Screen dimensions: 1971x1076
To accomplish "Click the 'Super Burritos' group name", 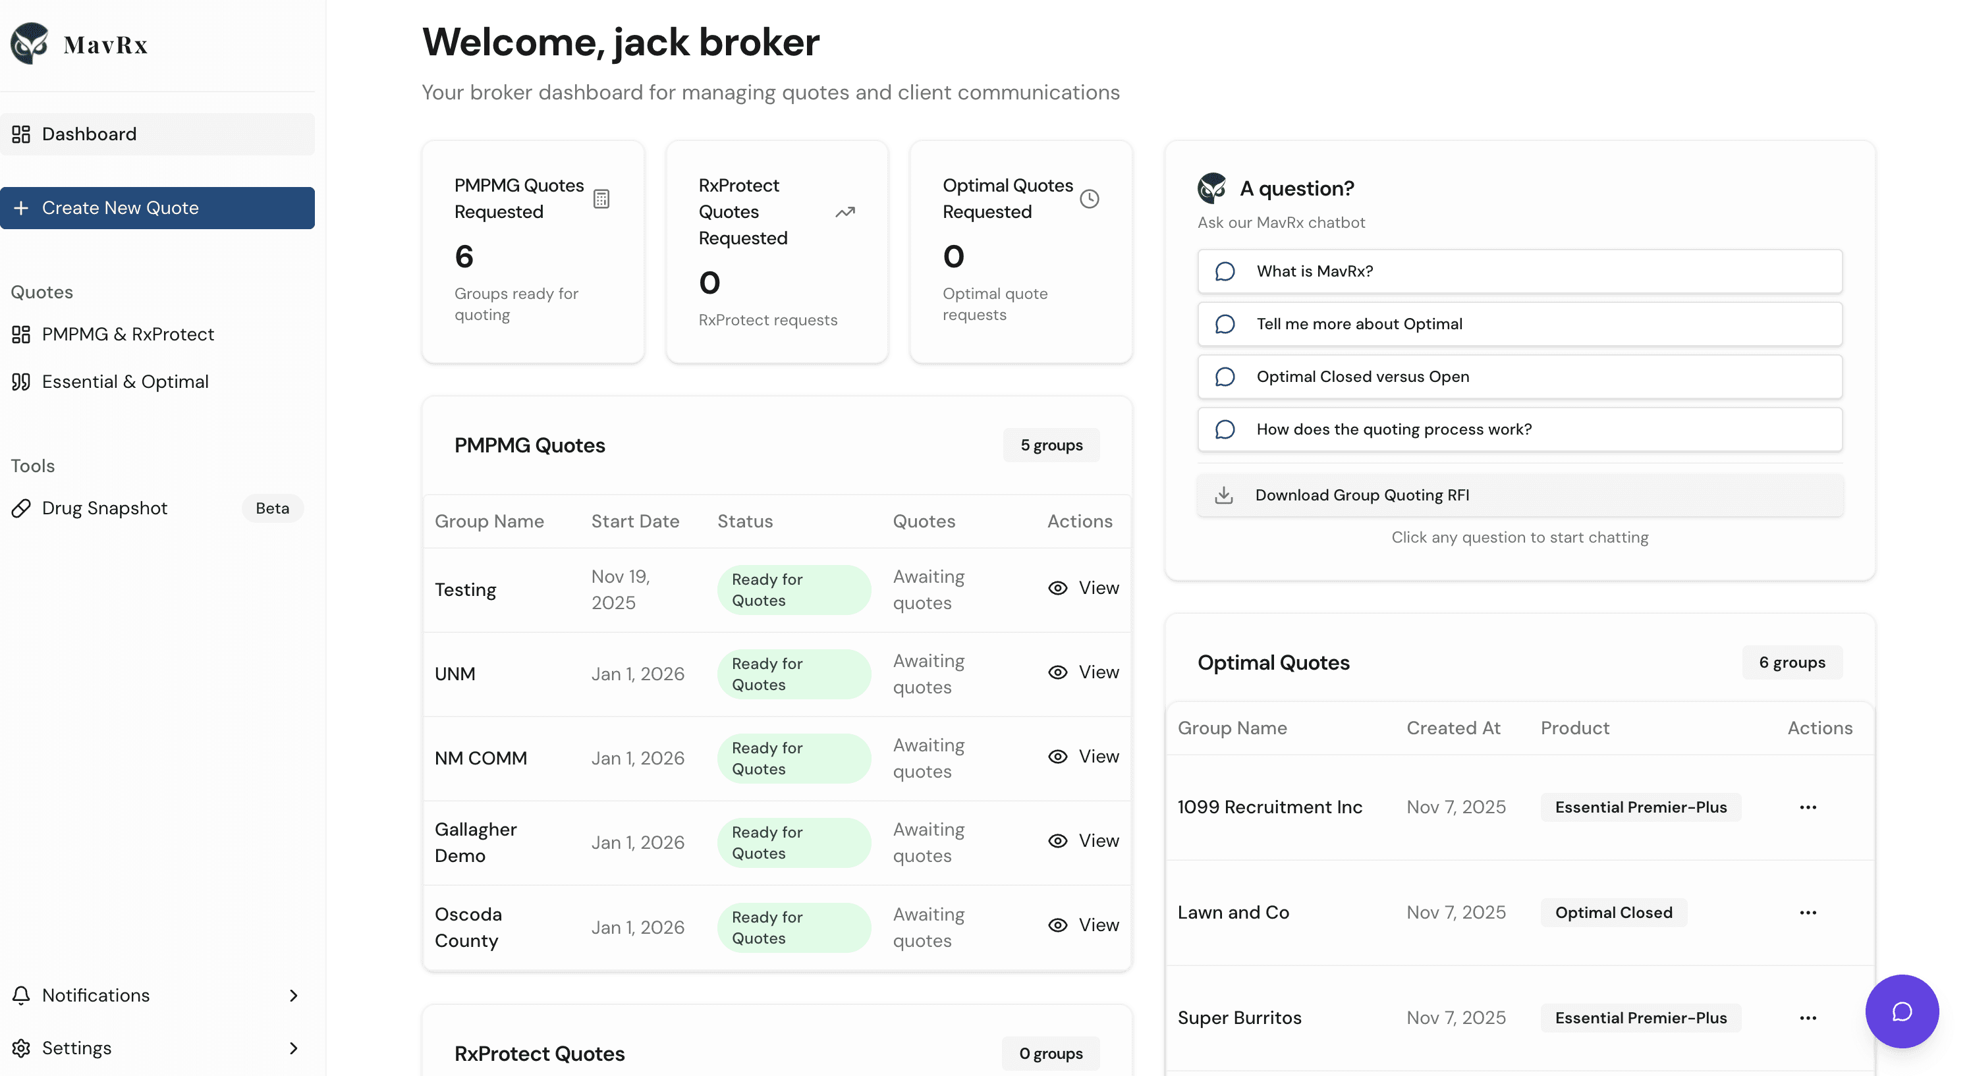I will point(1240,1019).
